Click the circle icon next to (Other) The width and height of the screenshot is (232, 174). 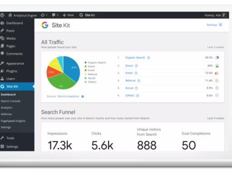click(138, 96)
